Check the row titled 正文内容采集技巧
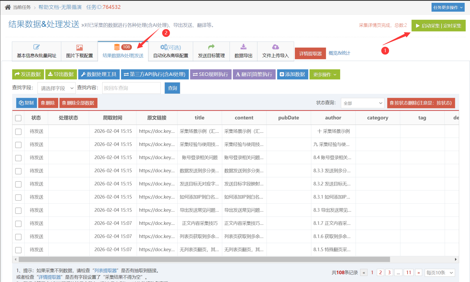The width and height of the screenshot is (470, 282). (x=18, y=224)
